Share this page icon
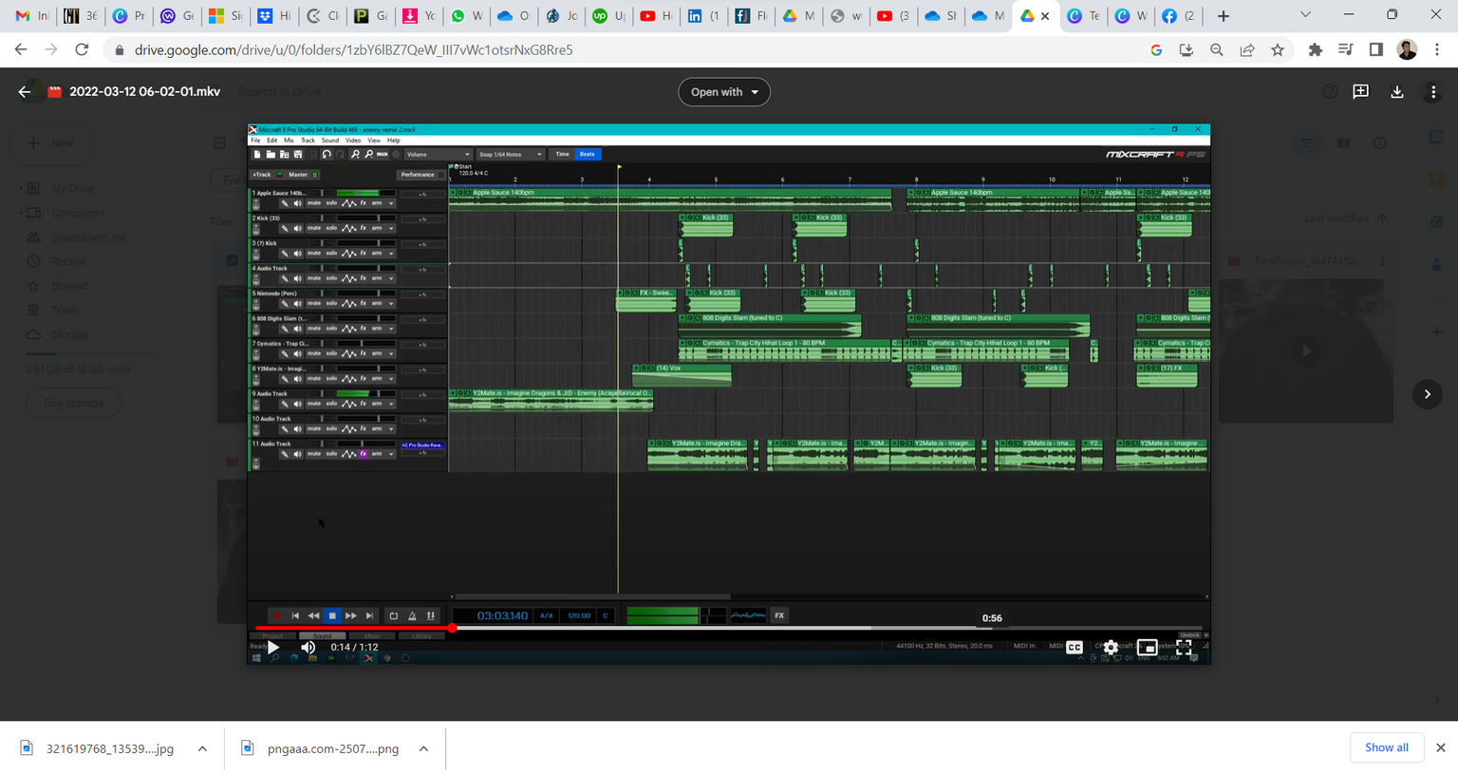The width and height of the screenshot is (1458, 775). coord(1247,50)
